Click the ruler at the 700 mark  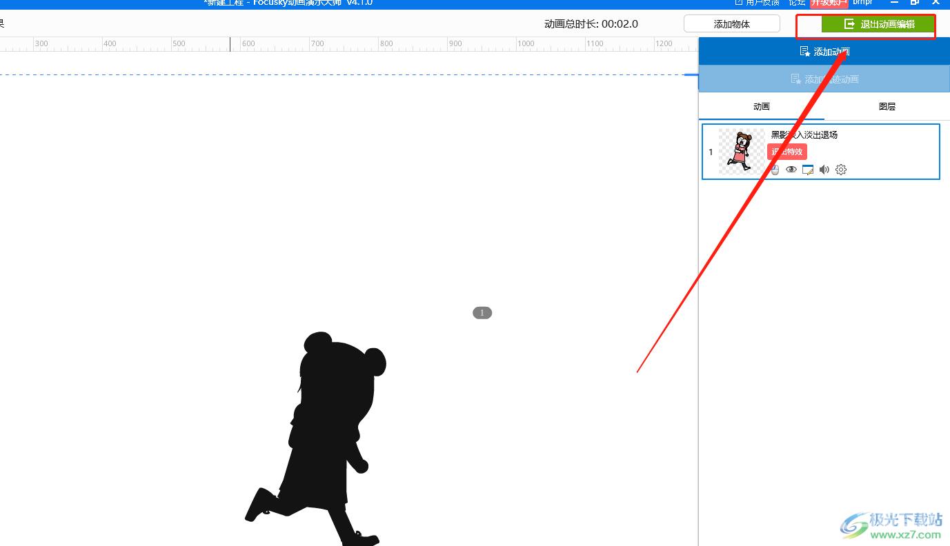[x=317, y=44]
